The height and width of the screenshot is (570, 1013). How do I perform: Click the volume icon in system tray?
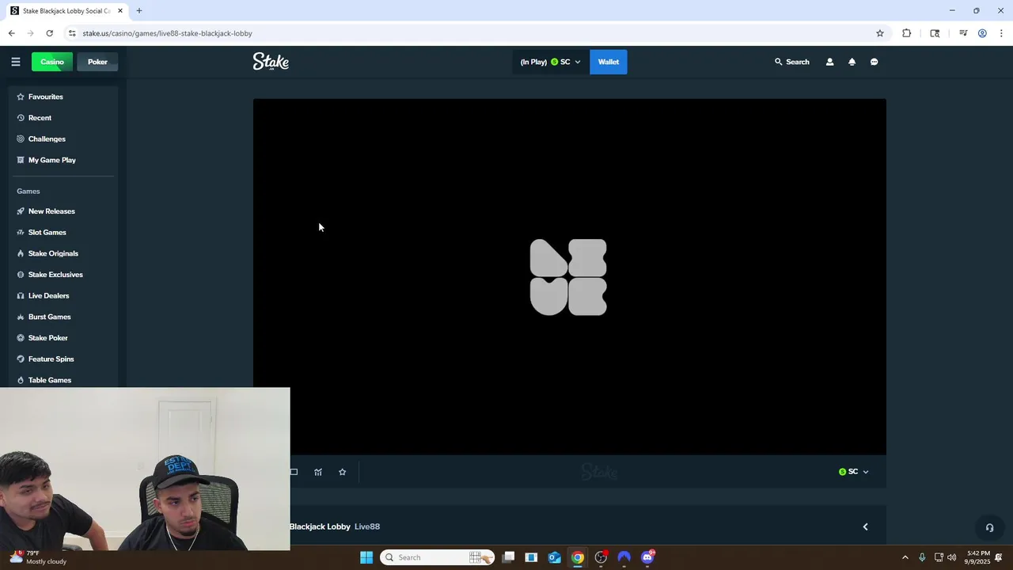951,557
